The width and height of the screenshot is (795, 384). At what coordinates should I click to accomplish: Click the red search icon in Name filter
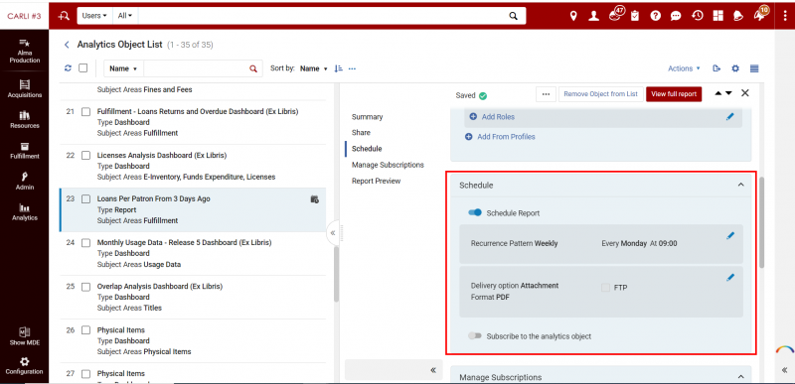coord(253,68)
